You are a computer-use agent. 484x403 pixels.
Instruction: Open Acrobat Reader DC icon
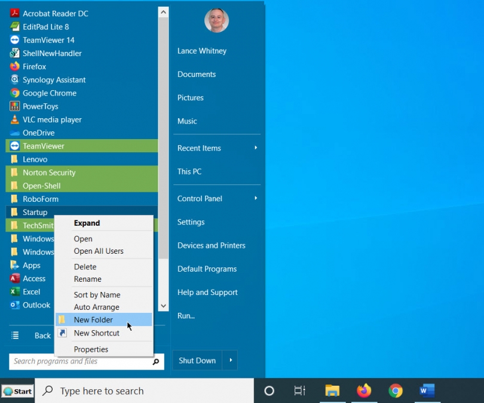point(14,13)
